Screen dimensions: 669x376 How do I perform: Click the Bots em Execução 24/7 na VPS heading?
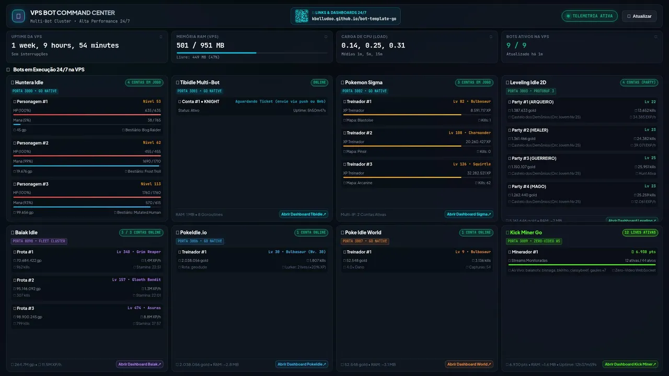pos(49,69)
